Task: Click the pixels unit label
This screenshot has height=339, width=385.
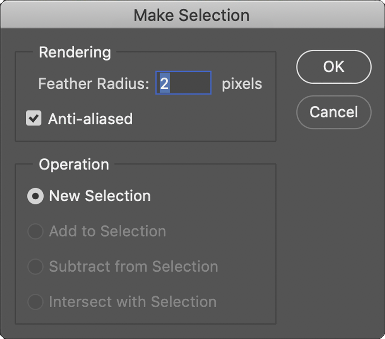Action: [x=242, y=84]
